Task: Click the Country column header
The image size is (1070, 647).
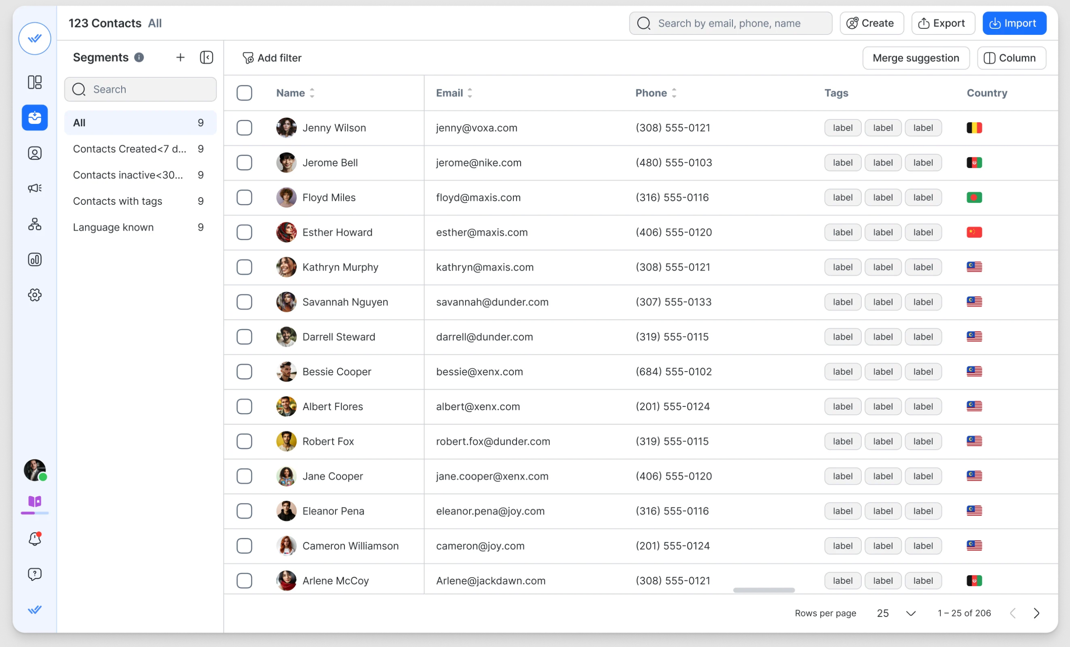Action: pos(987,93)
